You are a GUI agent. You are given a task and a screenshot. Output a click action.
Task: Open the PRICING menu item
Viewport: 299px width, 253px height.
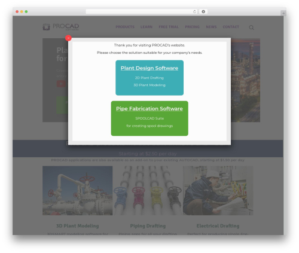(192, 27)
